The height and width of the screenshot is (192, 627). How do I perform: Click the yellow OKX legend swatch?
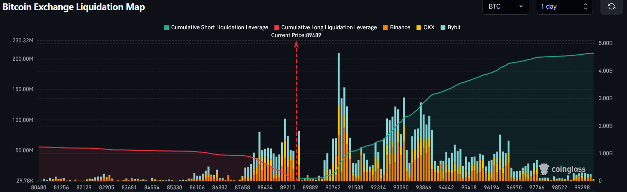coord(419,27)
